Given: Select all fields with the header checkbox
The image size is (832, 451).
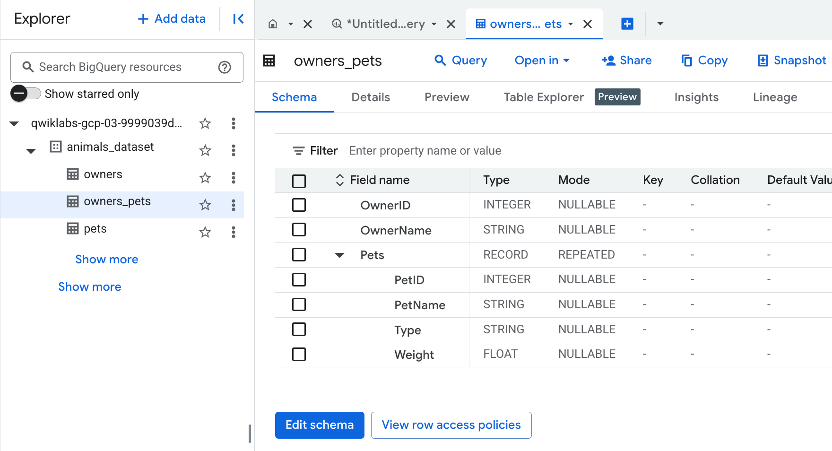Looking at the screenshot, I should coord(299,181).
